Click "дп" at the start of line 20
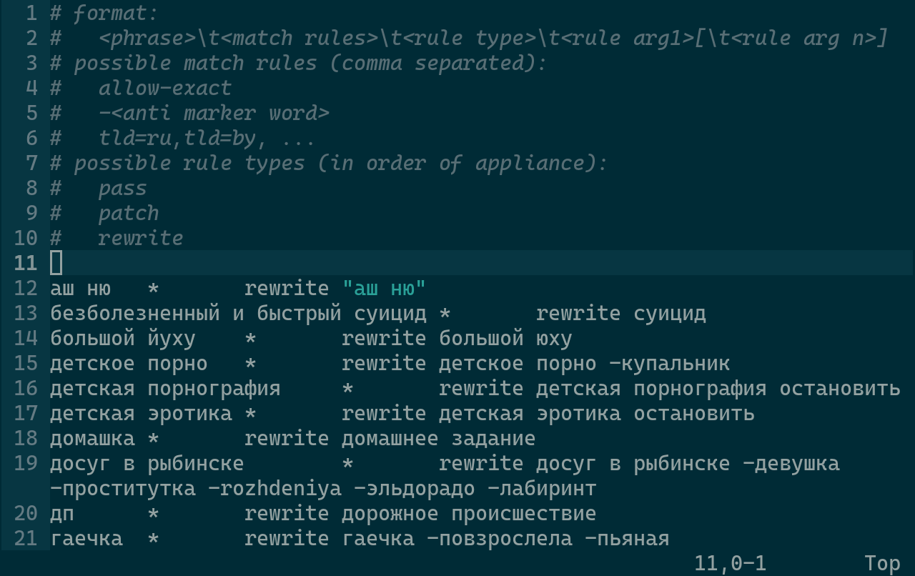 pos(62,514)
